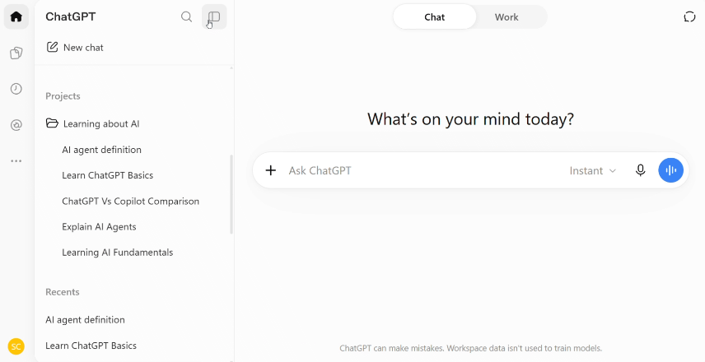Open the at-sign icon in left rail

16,125
